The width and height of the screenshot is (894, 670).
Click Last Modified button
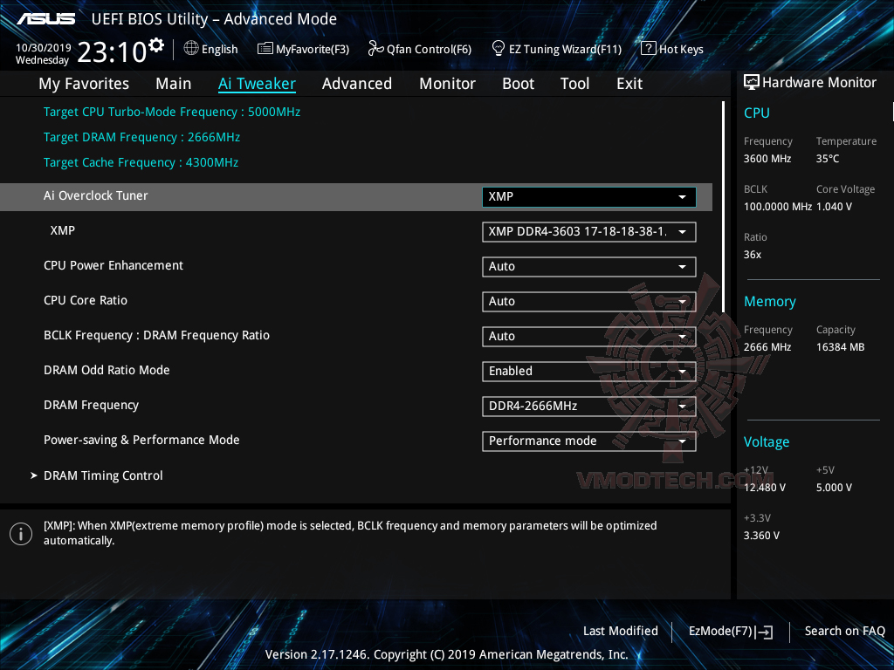[621, 632]
